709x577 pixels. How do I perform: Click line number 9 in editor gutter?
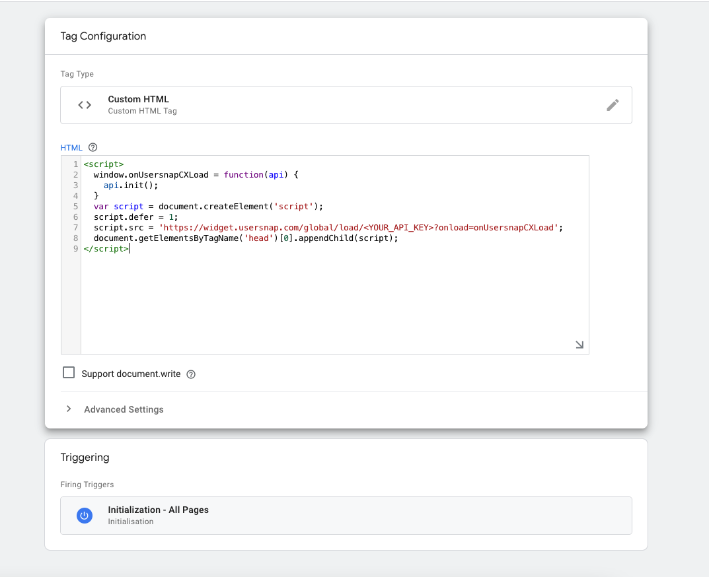pyautogui.click(x=75, y=249)
